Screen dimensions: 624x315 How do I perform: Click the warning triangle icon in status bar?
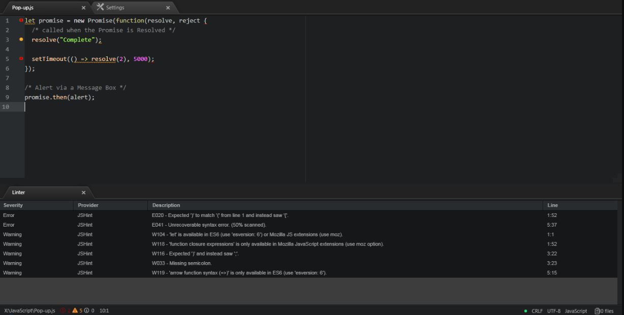coord(75,310)
